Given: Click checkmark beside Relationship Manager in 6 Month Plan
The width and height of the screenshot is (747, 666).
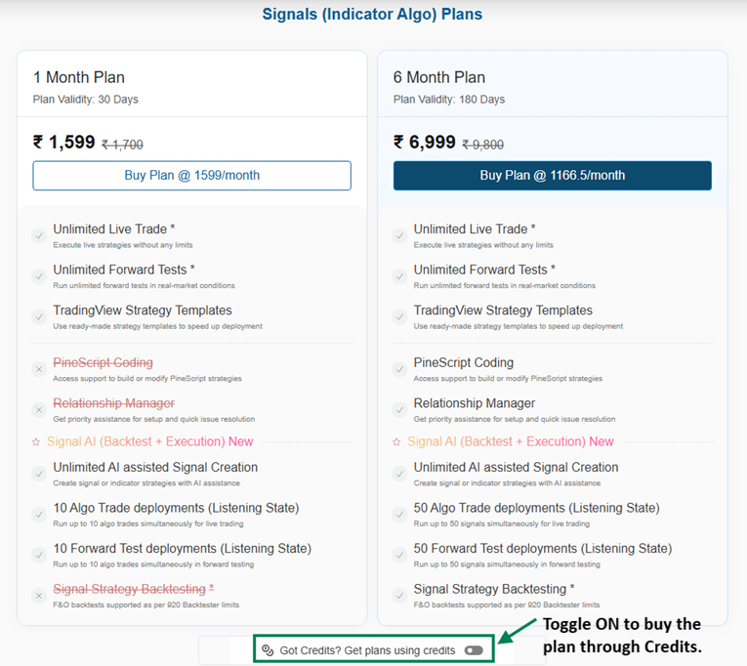Looking at the screenshot, I should coord(399,410).
